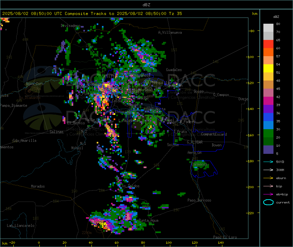Click the white 30HM arrow legend icon
293x247 pixels.
pyautogui.click(x=268, y=170)
